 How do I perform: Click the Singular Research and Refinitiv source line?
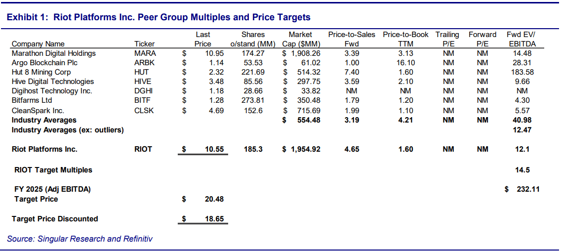80,239
